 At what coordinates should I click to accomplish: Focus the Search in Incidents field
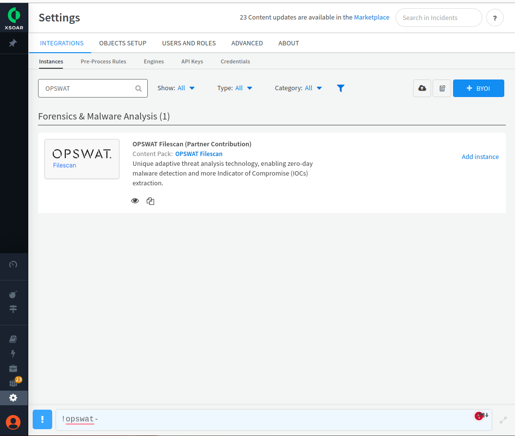[x=438, y=18]
